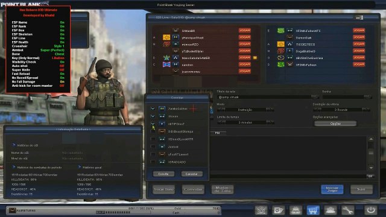
Task: Click the yellow sun clan icon beside TICOE2TECO
Action: [280, 44]
